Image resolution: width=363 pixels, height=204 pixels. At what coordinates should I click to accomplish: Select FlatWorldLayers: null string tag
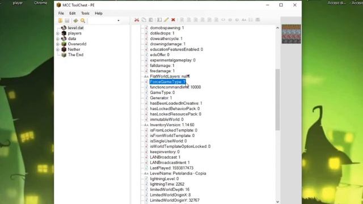(170, 76)
